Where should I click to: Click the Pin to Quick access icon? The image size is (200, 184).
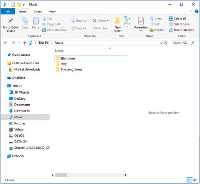[11, 21]
